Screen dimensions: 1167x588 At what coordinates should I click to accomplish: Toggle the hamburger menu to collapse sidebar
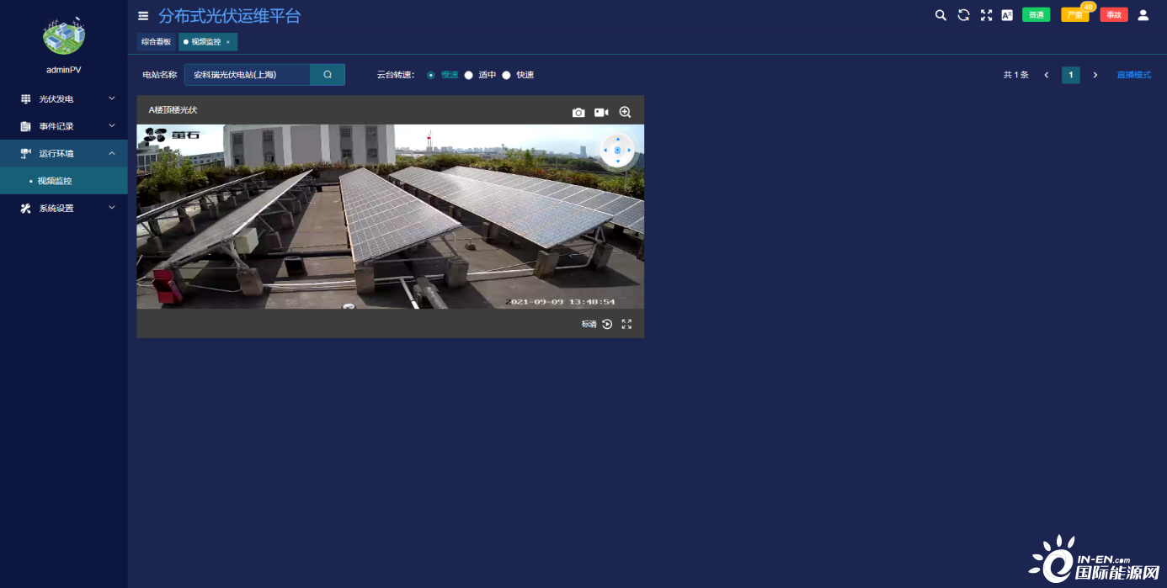click(x=143, y=16)
